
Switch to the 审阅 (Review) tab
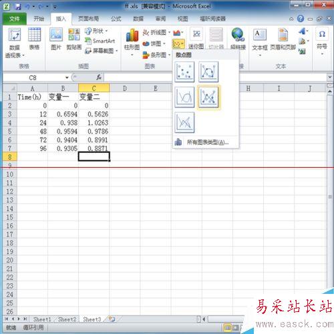pos(160,19)
